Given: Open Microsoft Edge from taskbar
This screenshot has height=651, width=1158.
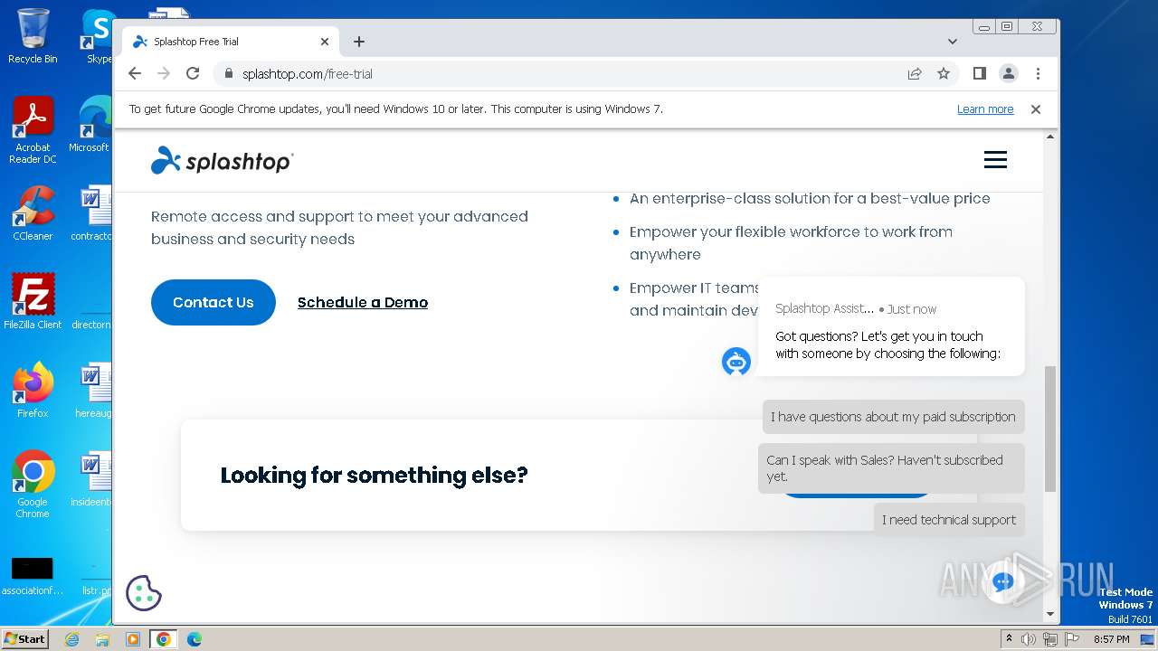Looking at the screenshot, I should pyautogui.click(x=195, y=639).
